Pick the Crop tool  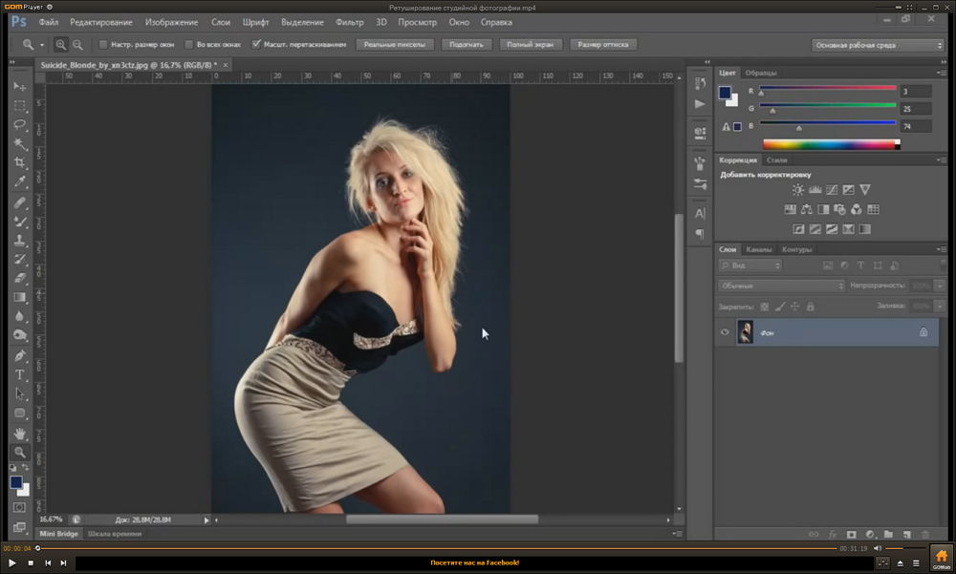pos(20,163)
